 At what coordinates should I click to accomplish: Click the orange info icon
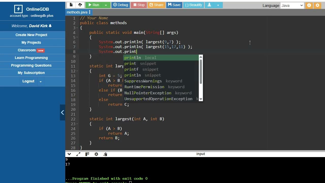(x=309, y=5)
